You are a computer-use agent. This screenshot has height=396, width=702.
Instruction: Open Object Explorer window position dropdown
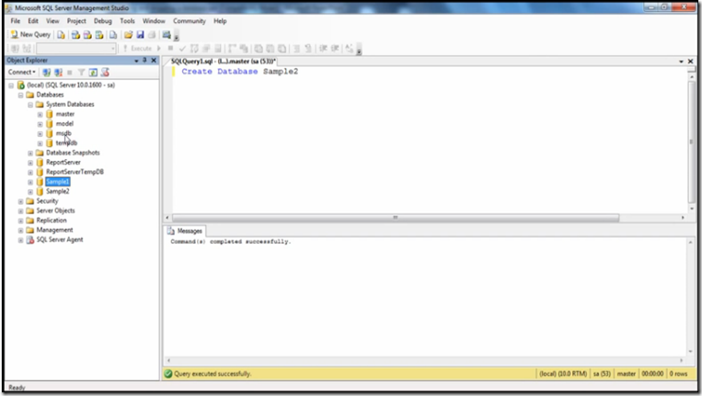click(136, 61)
